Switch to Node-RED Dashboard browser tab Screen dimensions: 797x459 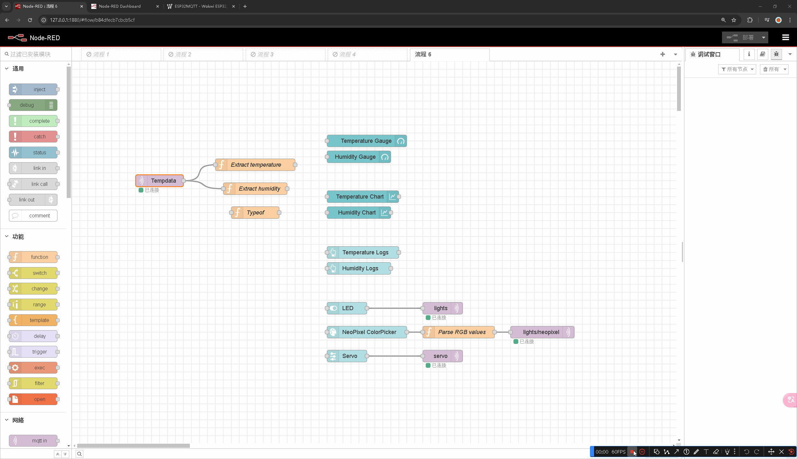(120, 6)
